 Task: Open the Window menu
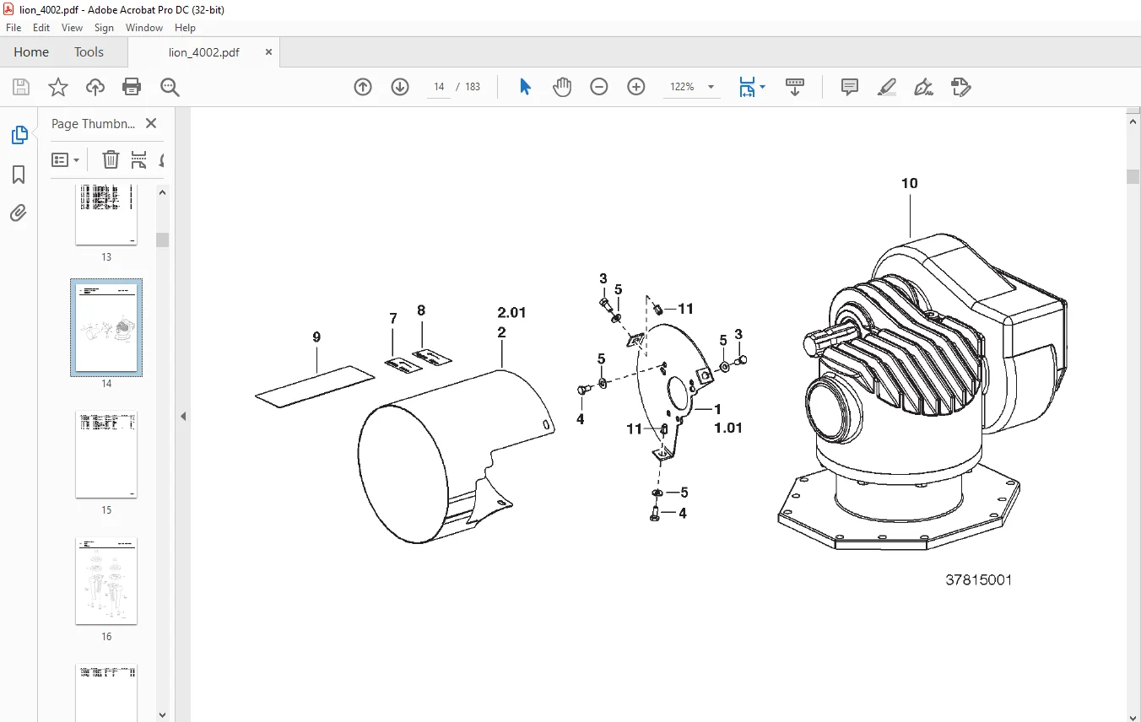pos(144,28)
